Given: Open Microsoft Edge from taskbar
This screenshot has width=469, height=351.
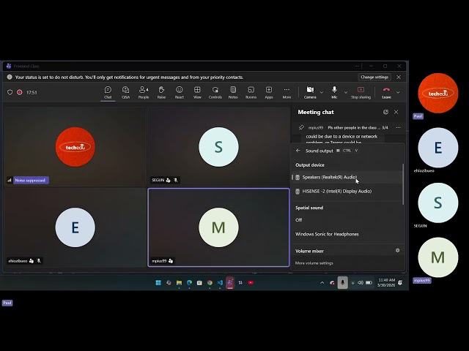Looking at the screenshot, I should 189,283.
